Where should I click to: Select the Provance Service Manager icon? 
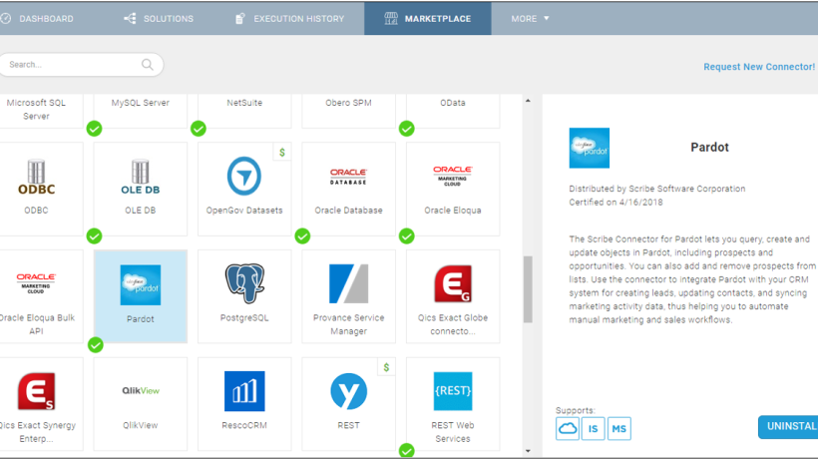pyautogui.click(x=348, y=283)
